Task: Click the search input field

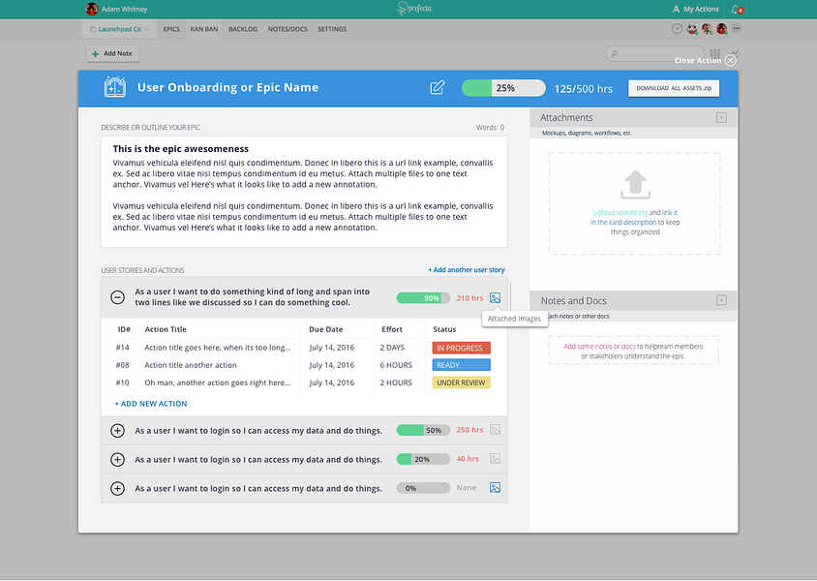Action: pyautogui.click(x=655, y=53)
